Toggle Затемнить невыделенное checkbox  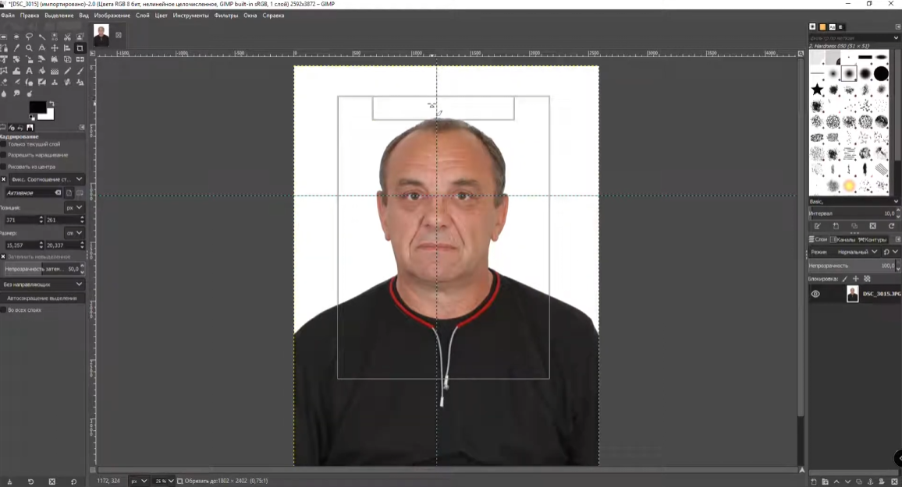3,256
